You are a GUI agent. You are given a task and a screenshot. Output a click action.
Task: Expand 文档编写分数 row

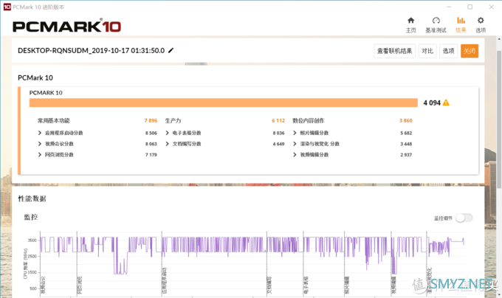[167, 144]
